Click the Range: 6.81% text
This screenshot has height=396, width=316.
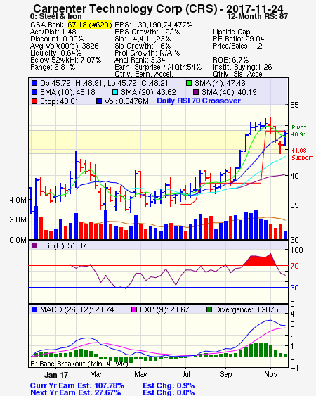point(53,68)
